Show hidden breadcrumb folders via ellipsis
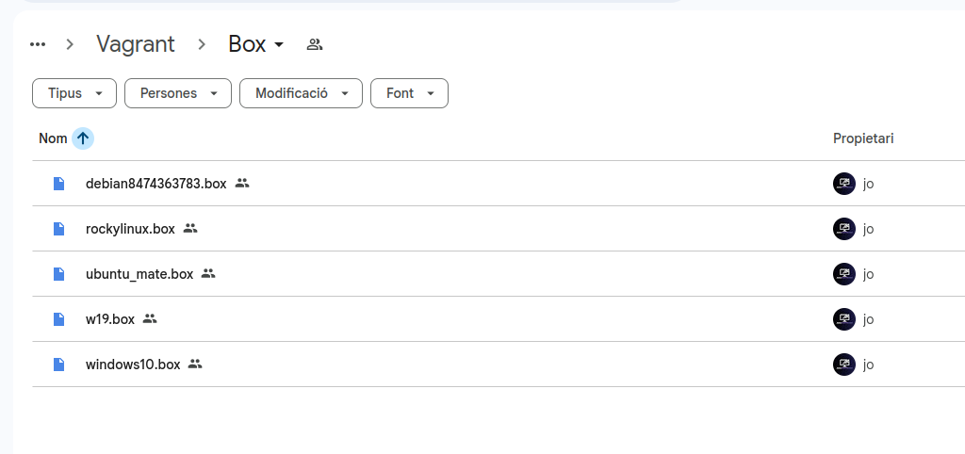This screenshot has width=965, height=454. 38,44
